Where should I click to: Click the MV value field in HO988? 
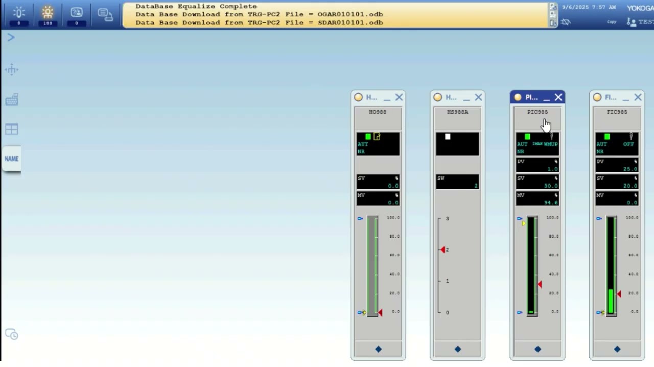point(378,199)
